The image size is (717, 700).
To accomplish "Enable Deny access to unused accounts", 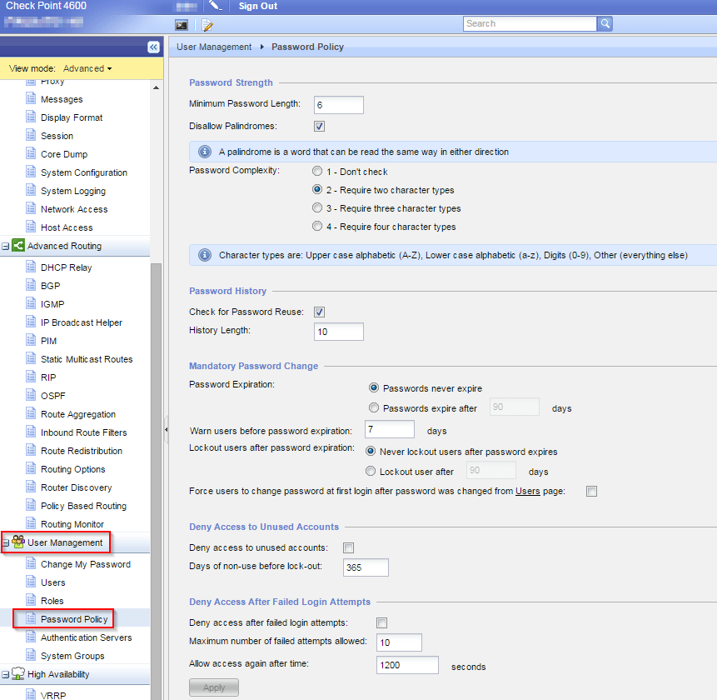I will click(349, 547).
